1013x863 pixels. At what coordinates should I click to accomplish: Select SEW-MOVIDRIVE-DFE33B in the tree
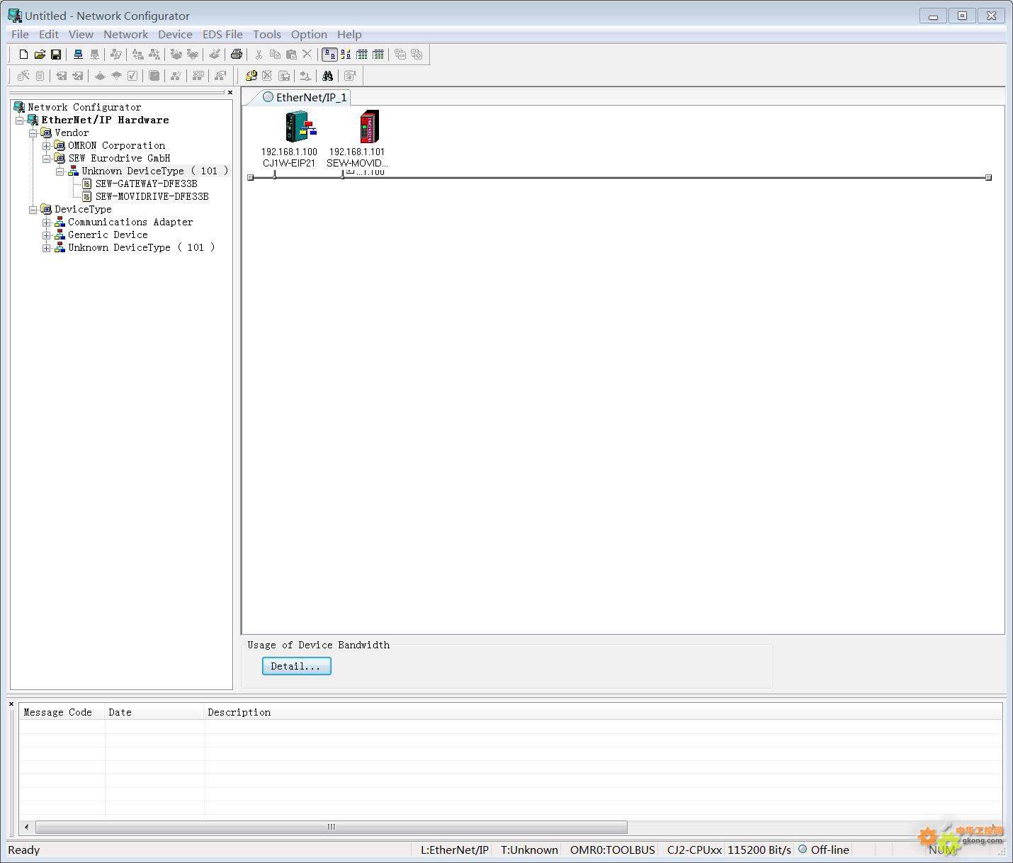(x=152, y=196)
